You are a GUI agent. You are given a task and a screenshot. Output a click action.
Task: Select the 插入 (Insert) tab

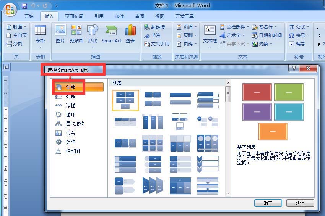49,16
